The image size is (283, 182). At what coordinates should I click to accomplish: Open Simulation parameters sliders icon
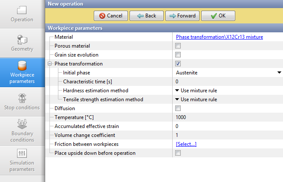pos(22,154)
